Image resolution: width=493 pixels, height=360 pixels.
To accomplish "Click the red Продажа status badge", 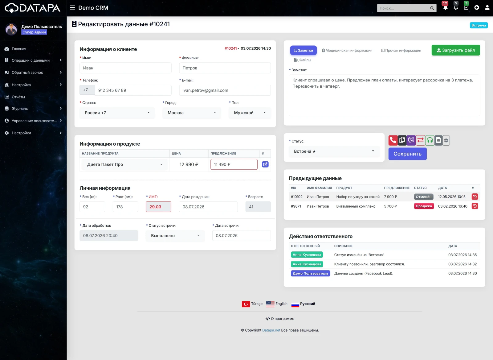I will [x=424, y=206].
